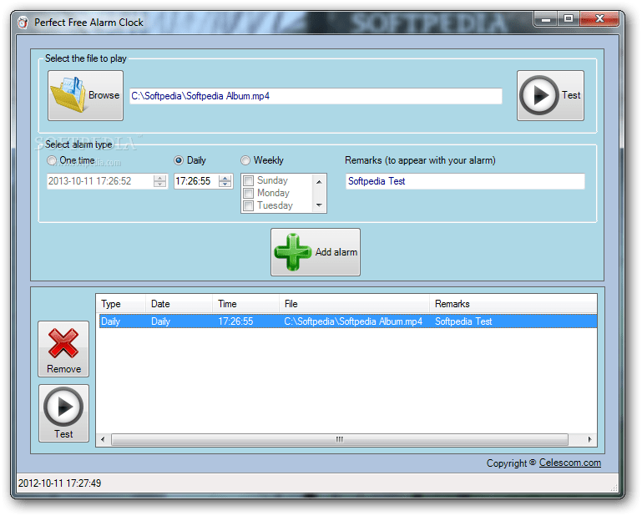This screenshot has height=516, width=642.
Task: Click the file path input field
Action: pyautogui.click(x=316, y=96)
